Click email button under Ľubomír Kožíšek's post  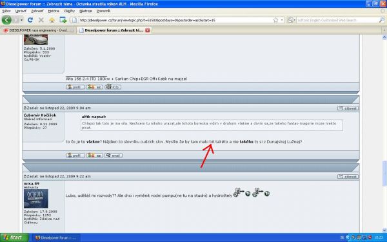click(114, 156)
